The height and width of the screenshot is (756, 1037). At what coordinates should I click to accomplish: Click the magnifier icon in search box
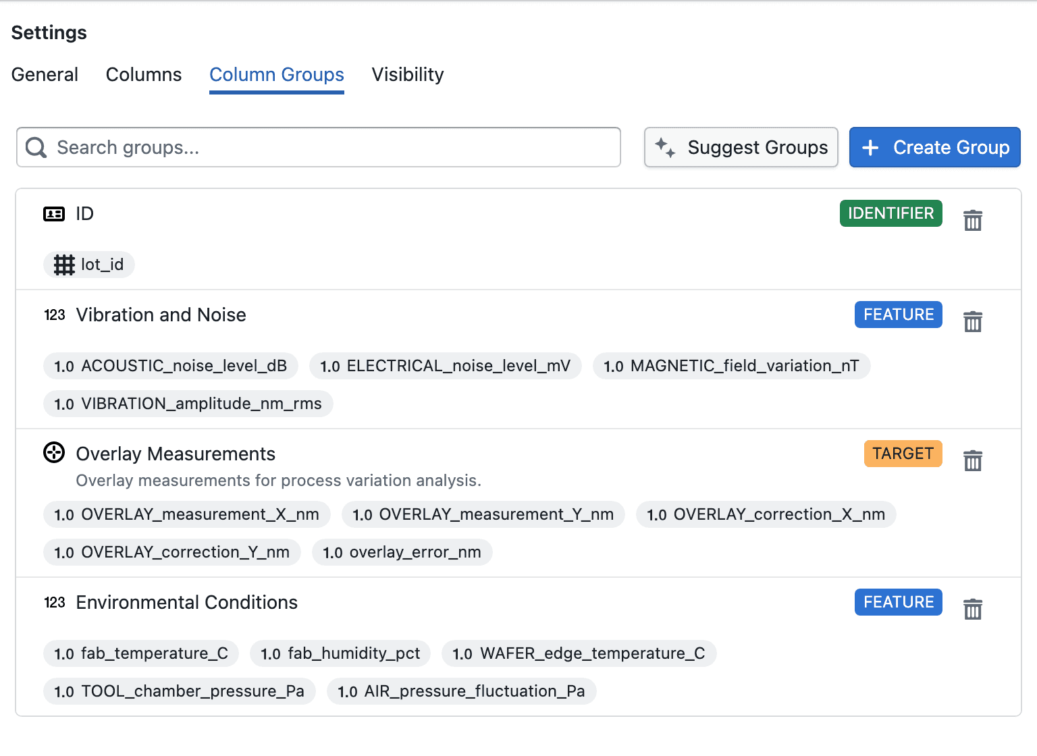(x=36, y=147)
